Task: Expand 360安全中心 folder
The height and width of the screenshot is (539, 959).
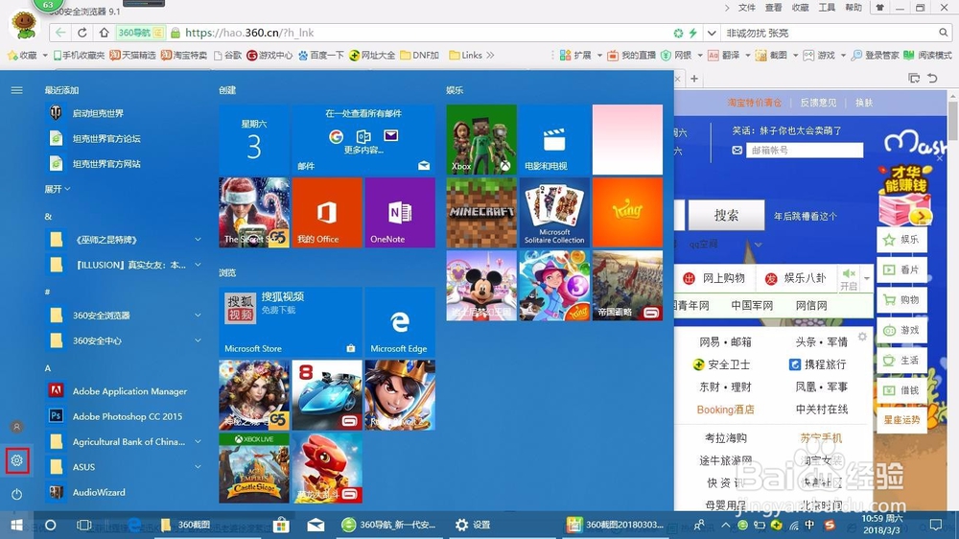Action: tap(124, 340)
